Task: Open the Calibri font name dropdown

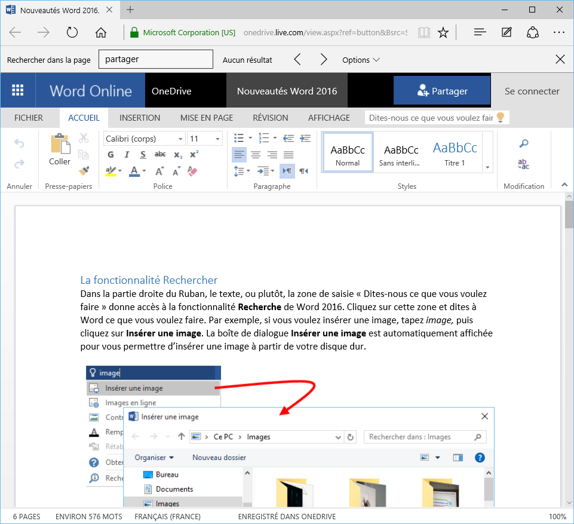Action: (x=180, y=139)
